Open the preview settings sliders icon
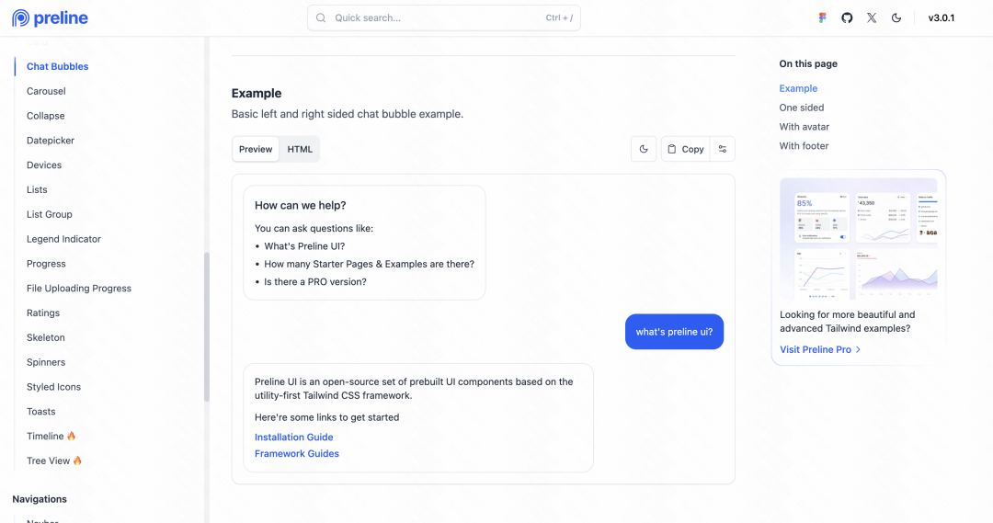Viewport: 993px width, 523px height. click(723, 149)
